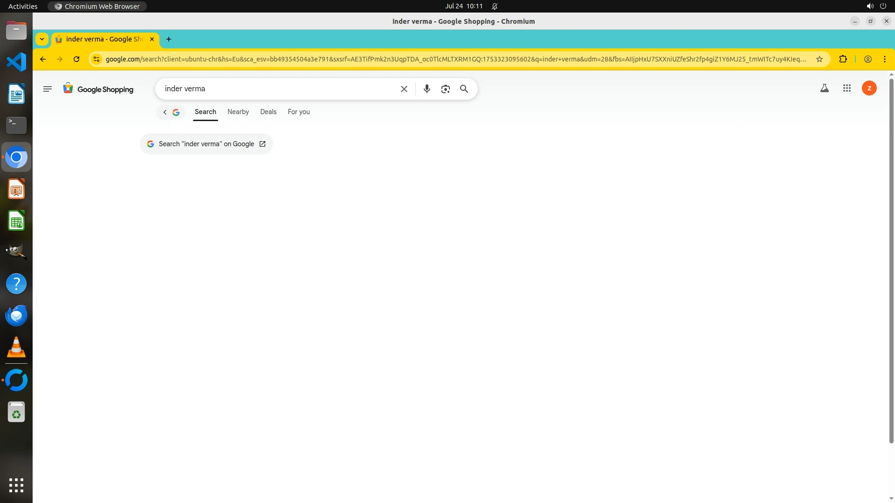Clear the search box with X icon
The width and height of the screenshot is (895, 503).
tap(404, 89)
